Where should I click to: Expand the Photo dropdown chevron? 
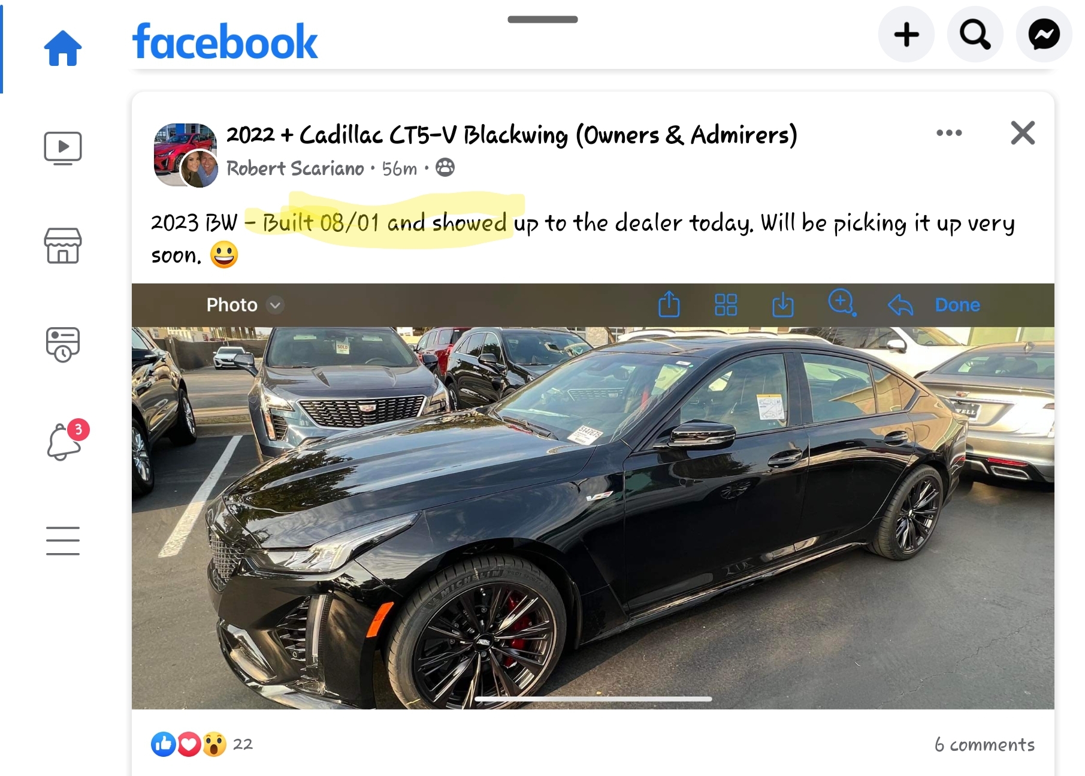point(275,305)
